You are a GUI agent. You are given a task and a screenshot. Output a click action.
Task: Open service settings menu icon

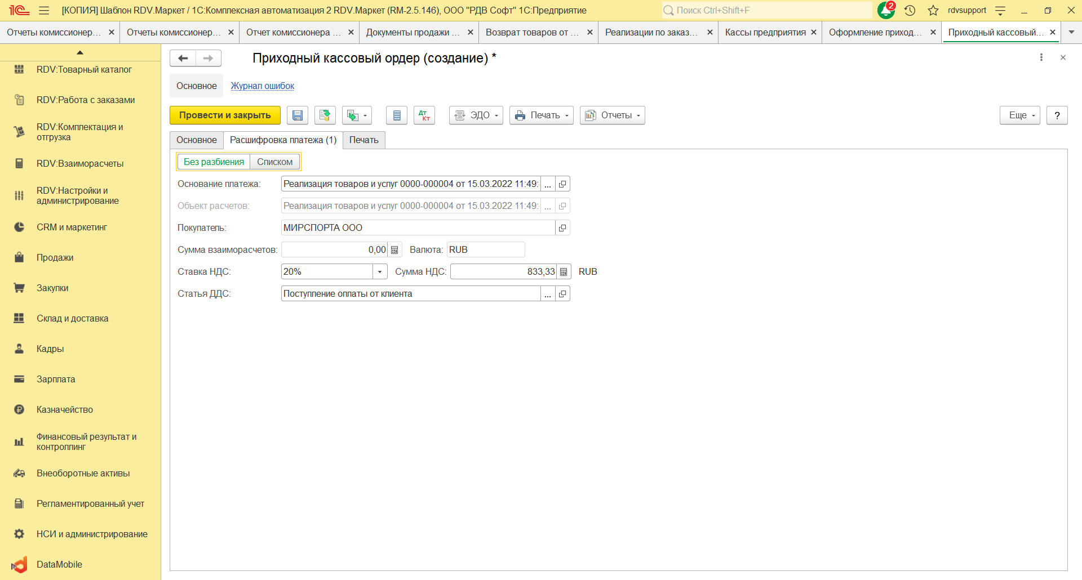(1001, 10)
